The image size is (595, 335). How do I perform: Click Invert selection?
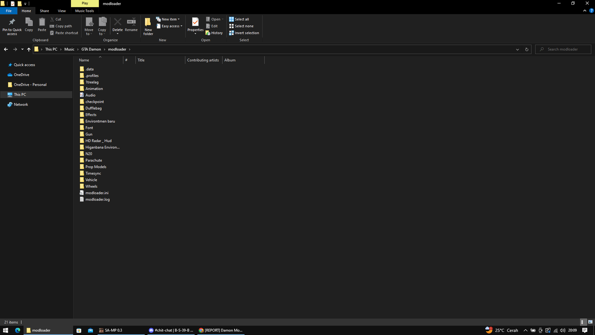[x=244, y=33]
